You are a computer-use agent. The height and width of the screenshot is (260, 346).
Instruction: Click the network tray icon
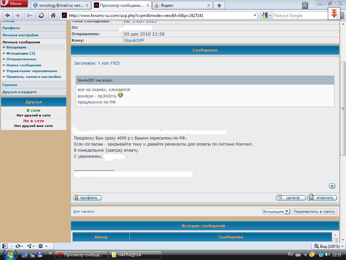[321, 255]
